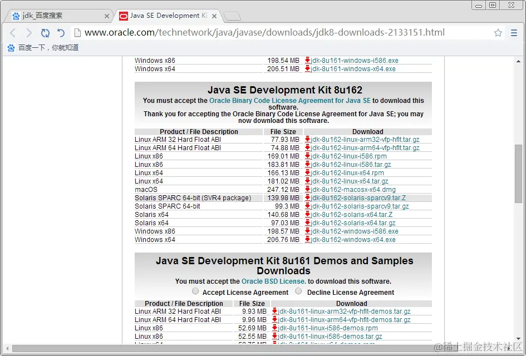Click the 139.98 MB file size cell

(x=283, y=198)
